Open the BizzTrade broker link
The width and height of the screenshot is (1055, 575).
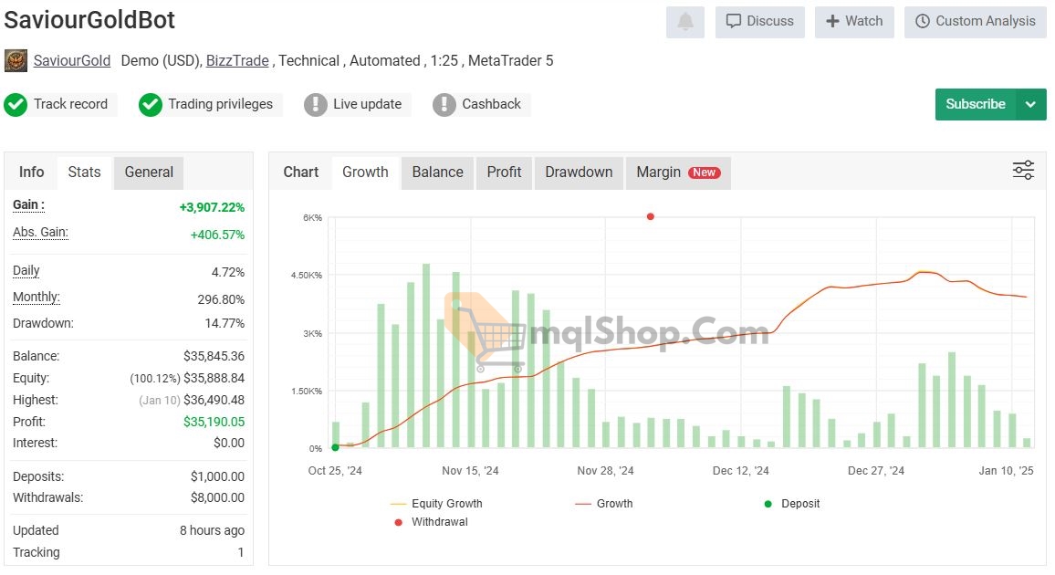coord(237,61)
